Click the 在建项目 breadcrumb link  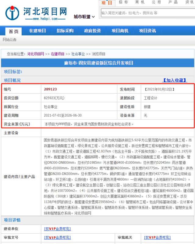(58, 54)
